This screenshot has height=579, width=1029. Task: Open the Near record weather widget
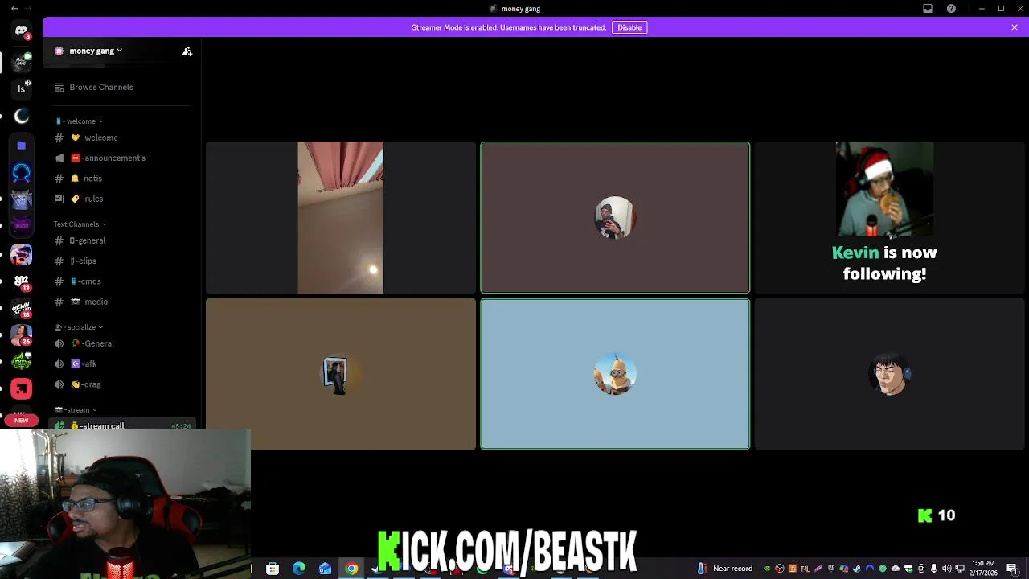point(726,569)
